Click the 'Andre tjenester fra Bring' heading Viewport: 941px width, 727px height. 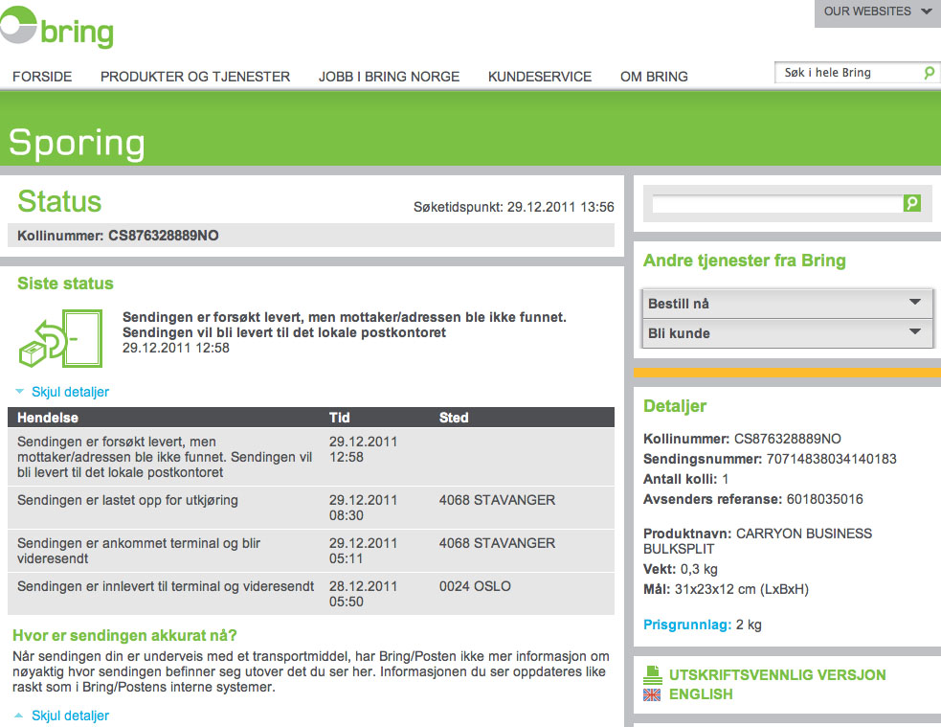pyautogui.click(x=745, y=261)
